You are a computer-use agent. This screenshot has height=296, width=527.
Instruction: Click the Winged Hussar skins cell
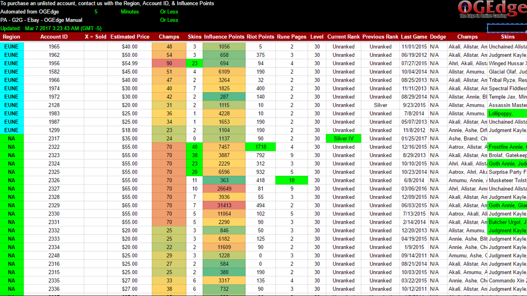(x=507, y=63)
